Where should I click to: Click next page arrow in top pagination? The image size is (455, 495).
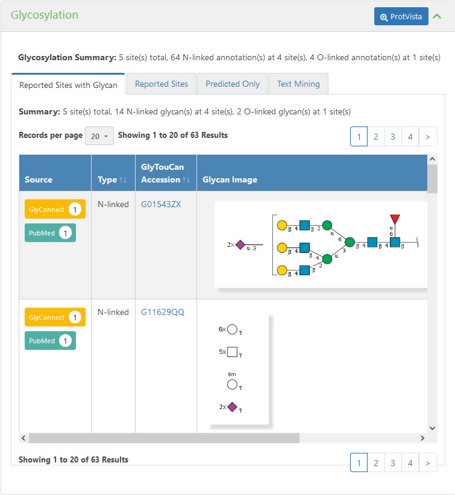[x=427, y=137]
